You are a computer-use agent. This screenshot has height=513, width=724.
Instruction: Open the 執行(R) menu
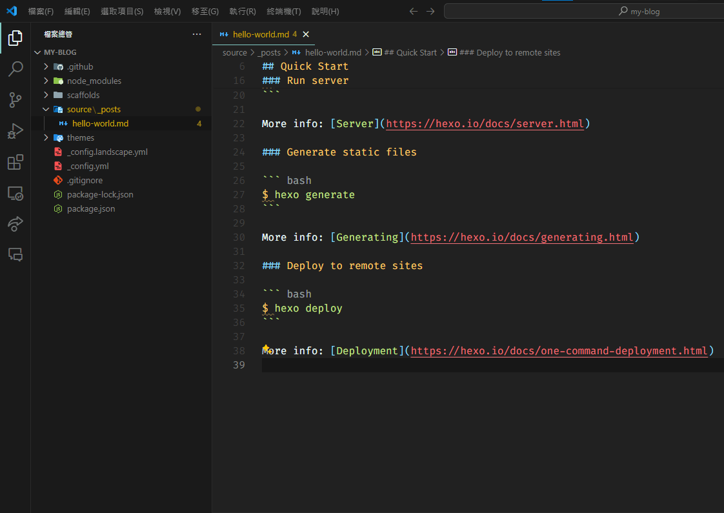(243, 11)
